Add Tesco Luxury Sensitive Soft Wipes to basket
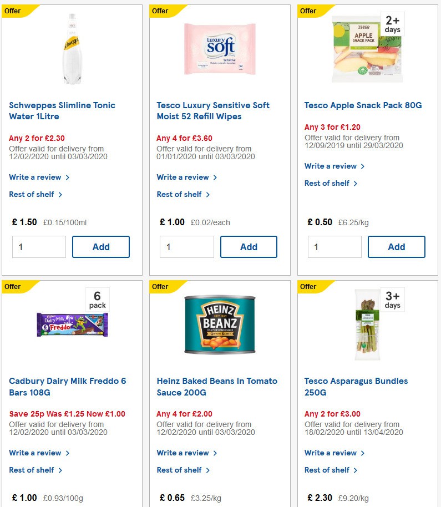Image resolution: width=441 pixels, height=507 pixels. [x=249, y=246]
